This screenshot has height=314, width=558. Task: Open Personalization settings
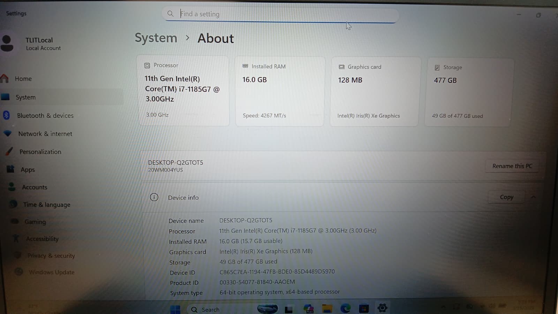click(x=40, y=152)
